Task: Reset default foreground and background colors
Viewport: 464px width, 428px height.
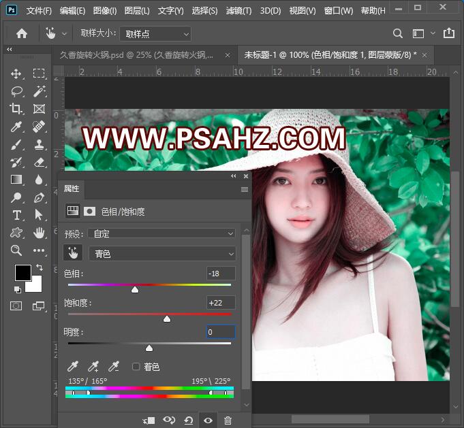Action: click(18, 290)
